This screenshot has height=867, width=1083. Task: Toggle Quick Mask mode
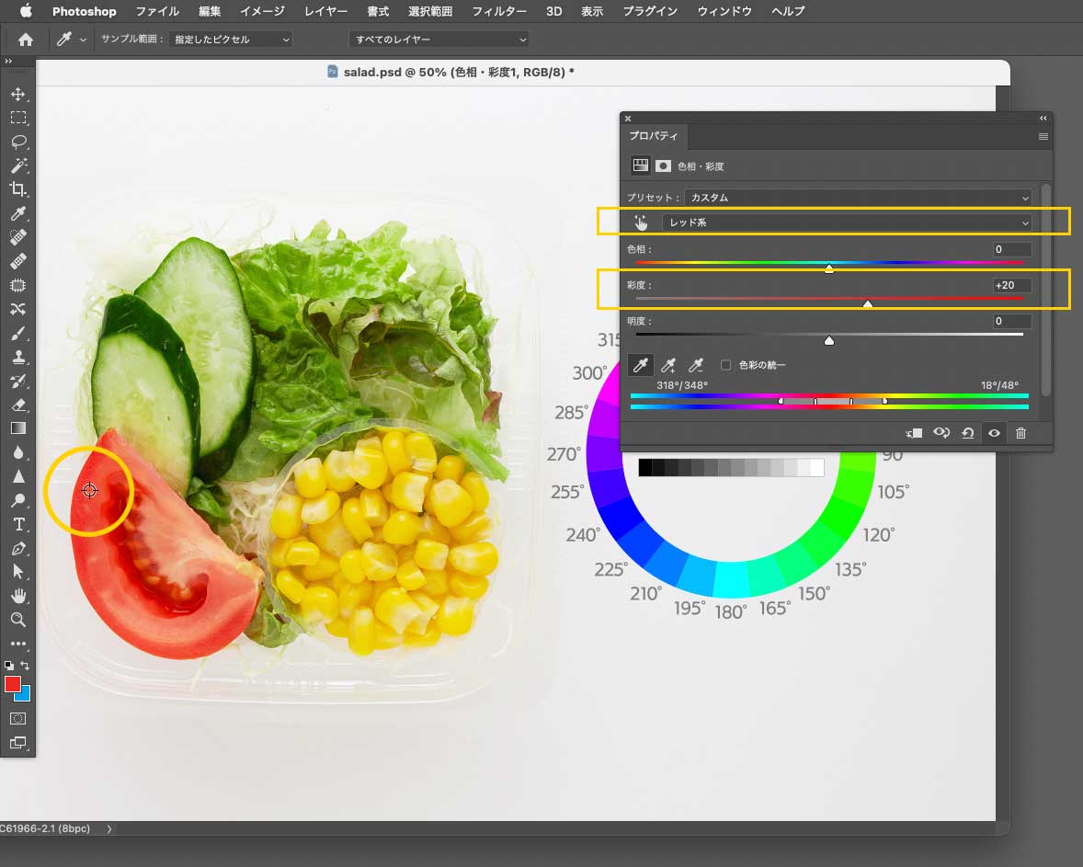coord(18,718)
